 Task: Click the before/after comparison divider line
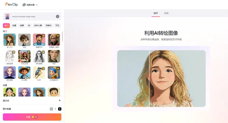point(149,78)
